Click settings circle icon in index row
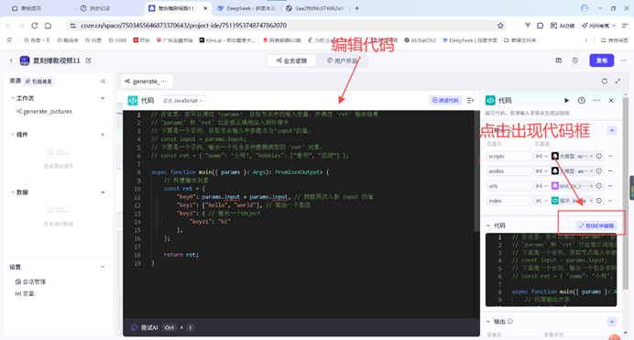 599,201
